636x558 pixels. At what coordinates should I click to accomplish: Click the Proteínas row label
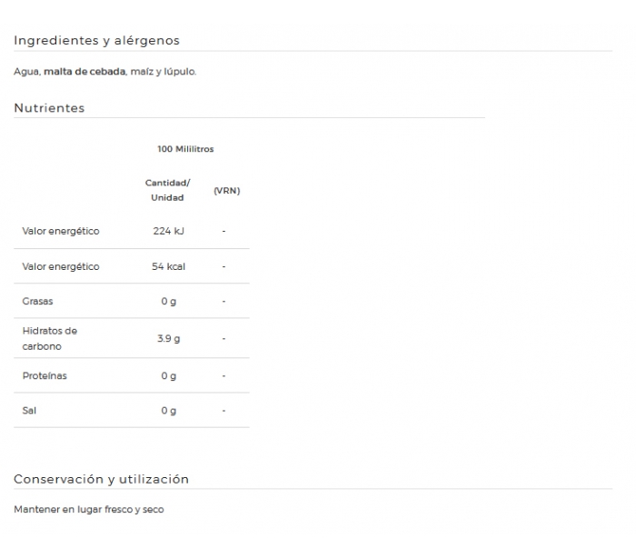45,376
